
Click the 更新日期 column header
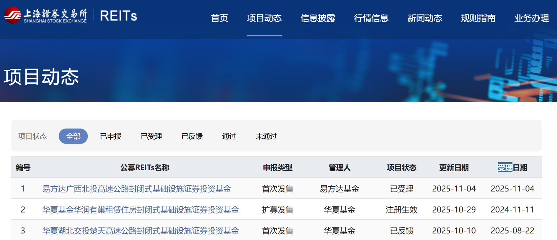[454, 168]
